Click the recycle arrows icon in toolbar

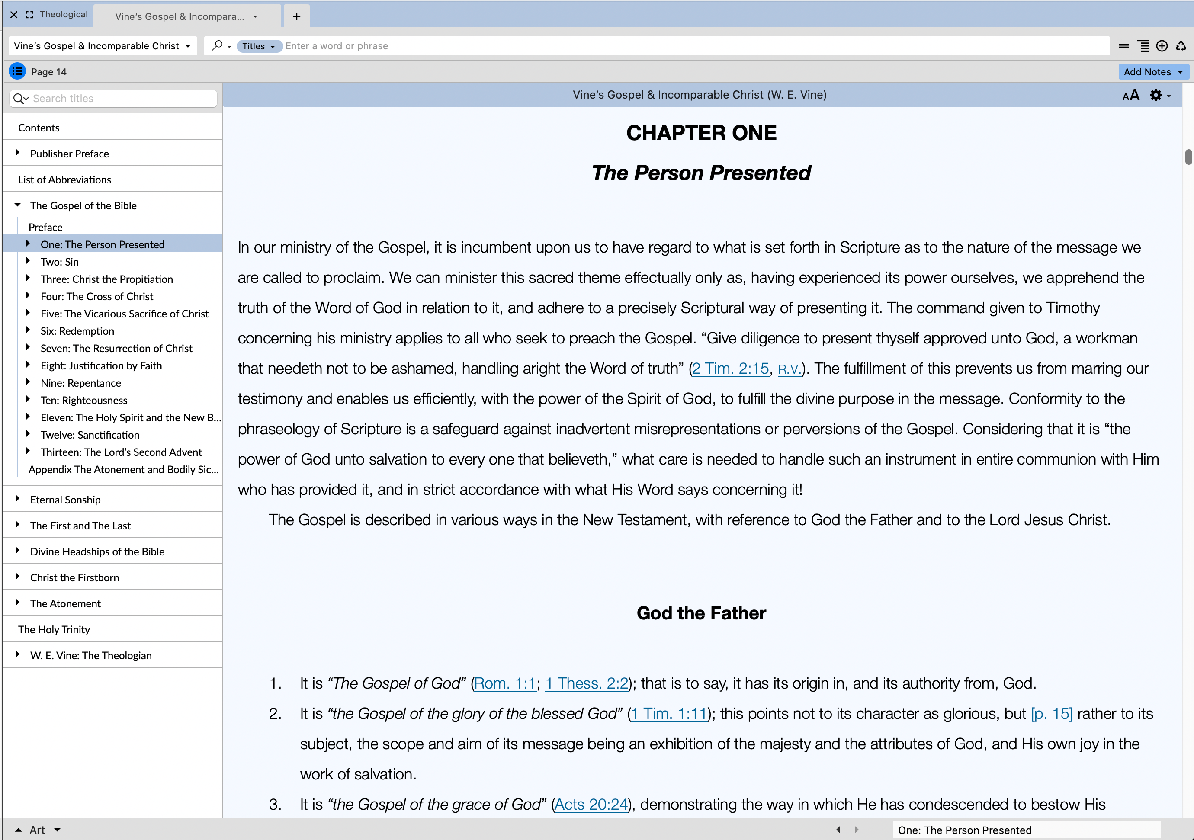(1181, 46)
